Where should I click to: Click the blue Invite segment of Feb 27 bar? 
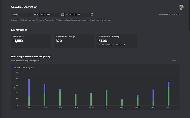[x=153, y=95]
